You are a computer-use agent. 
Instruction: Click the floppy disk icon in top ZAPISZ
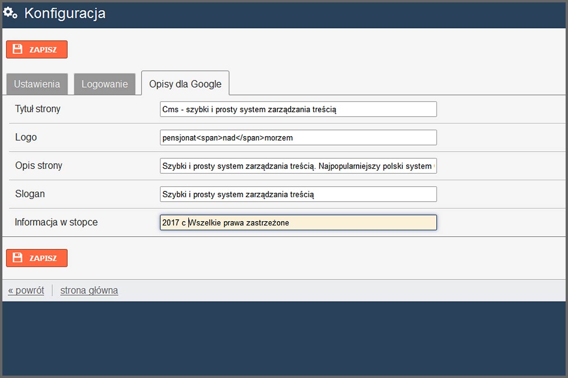point(18,49)
